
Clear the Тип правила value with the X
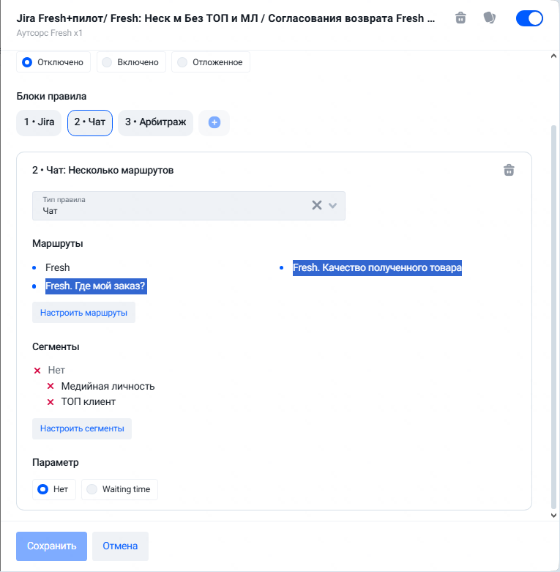317,205
